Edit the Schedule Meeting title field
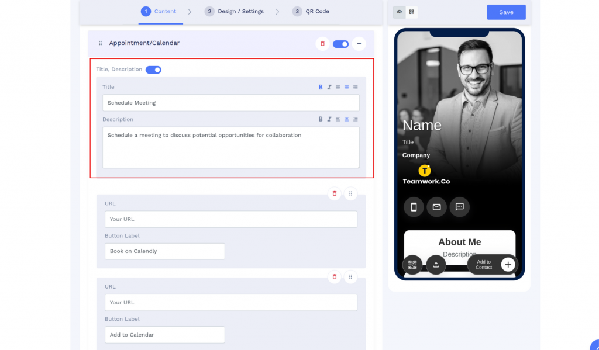Image resolution: width=599 pixels, height=350 pixels. click(x=230, y=103)
